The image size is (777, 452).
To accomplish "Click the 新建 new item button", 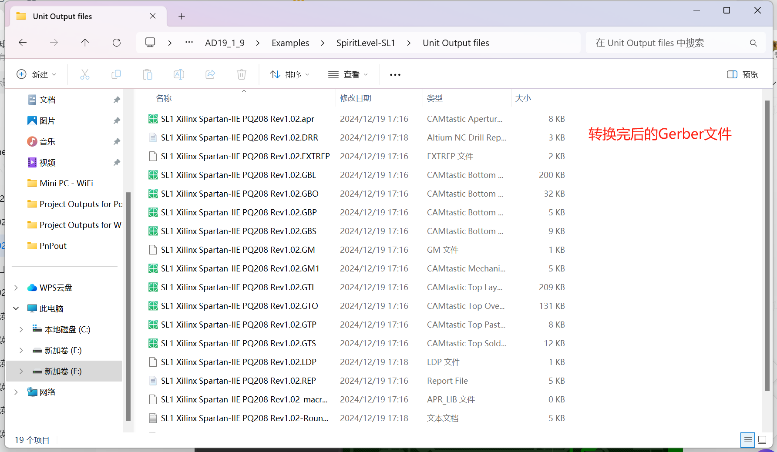I will tap(37, 74).
